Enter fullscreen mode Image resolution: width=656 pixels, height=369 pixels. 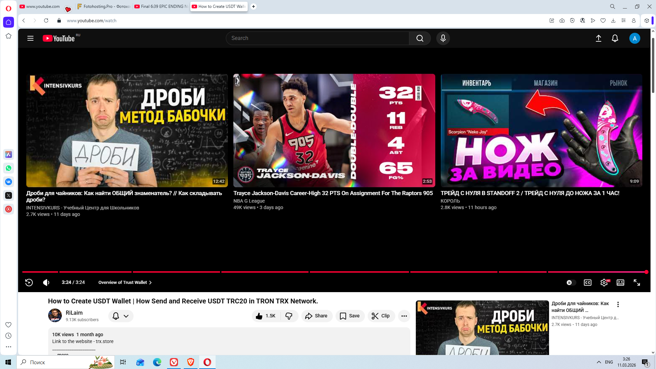637,283
